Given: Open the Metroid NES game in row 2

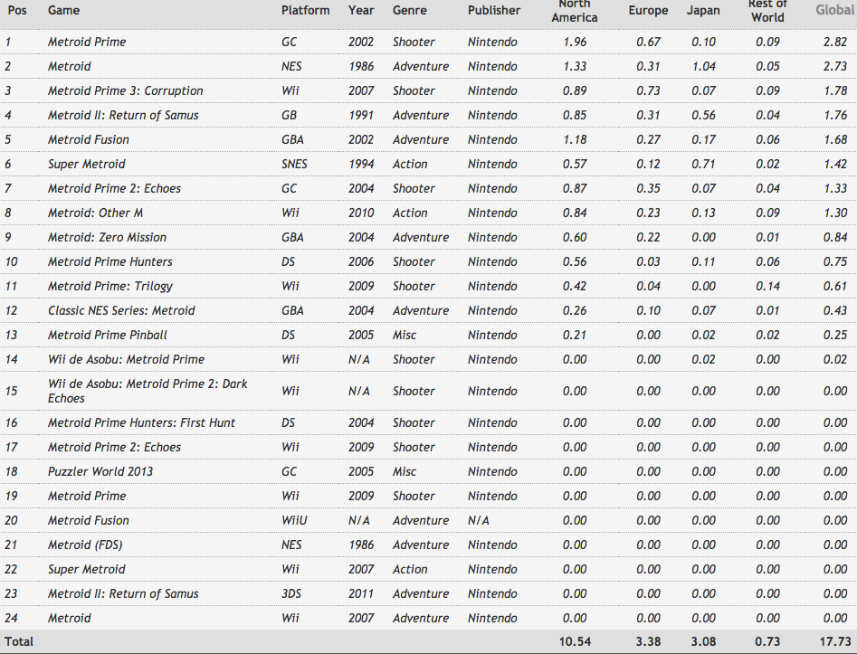Looking at the screenshot, I should (x=70, y=67).
